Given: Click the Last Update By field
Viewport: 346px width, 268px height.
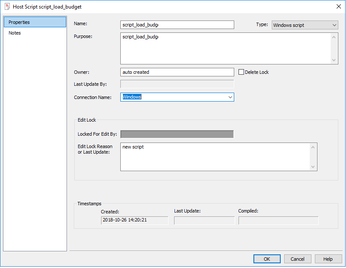Looking at the screenshot, I should tap(177, 84).
